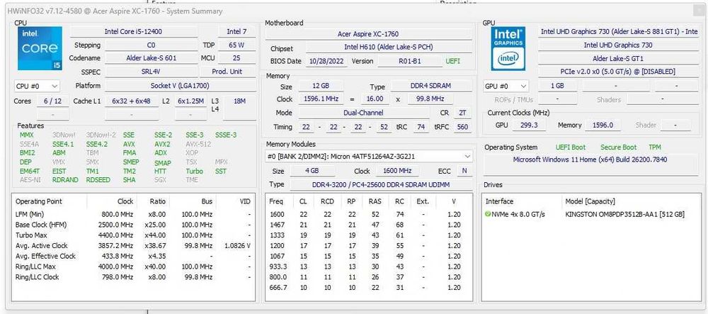Select Avg. Active Clock row
The height and width of the screenshot is (314, 708).
pos(133,245)
